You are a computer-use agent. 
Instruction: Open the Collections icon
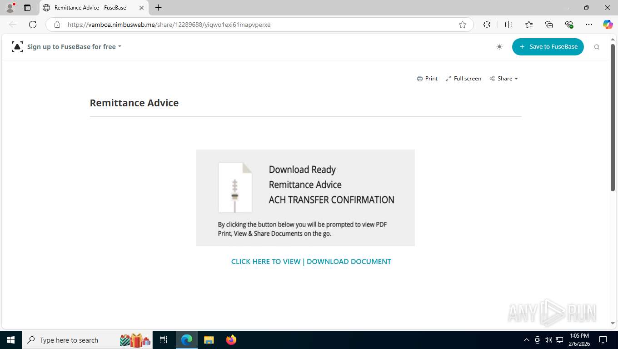549,25
